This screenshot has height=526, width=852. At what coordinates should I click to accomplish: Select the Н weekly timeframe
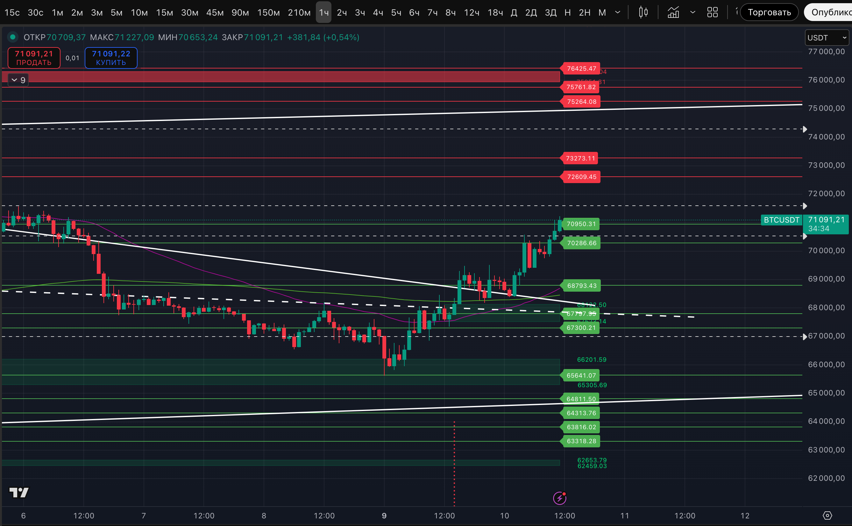pyautogui.click(x=568, y=12)
